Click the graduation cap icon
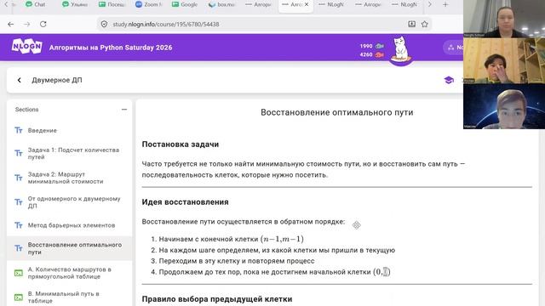Screen dimensions: 545x306 point(449,80)
